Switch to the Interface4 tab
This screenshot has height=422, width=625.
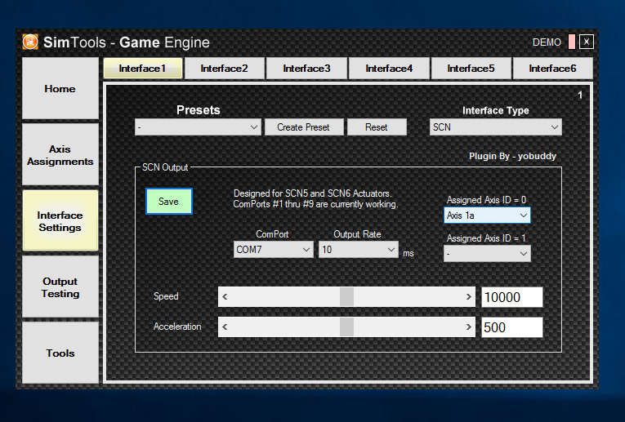click(x=389, y=69)
